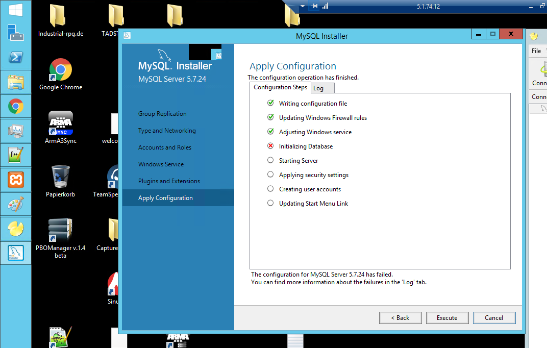Click the 'MySQL Server 5.7.24' sidebar subtitle
This screenshot has height=348, width=547.
click(172, 79)
